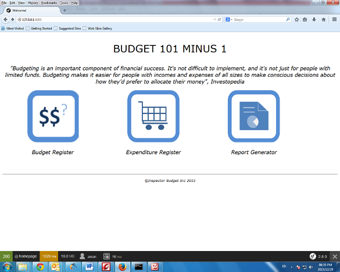Open File Explorer from the taskbar
Screen dimensions: 340x272
click(x=23, y=267)
